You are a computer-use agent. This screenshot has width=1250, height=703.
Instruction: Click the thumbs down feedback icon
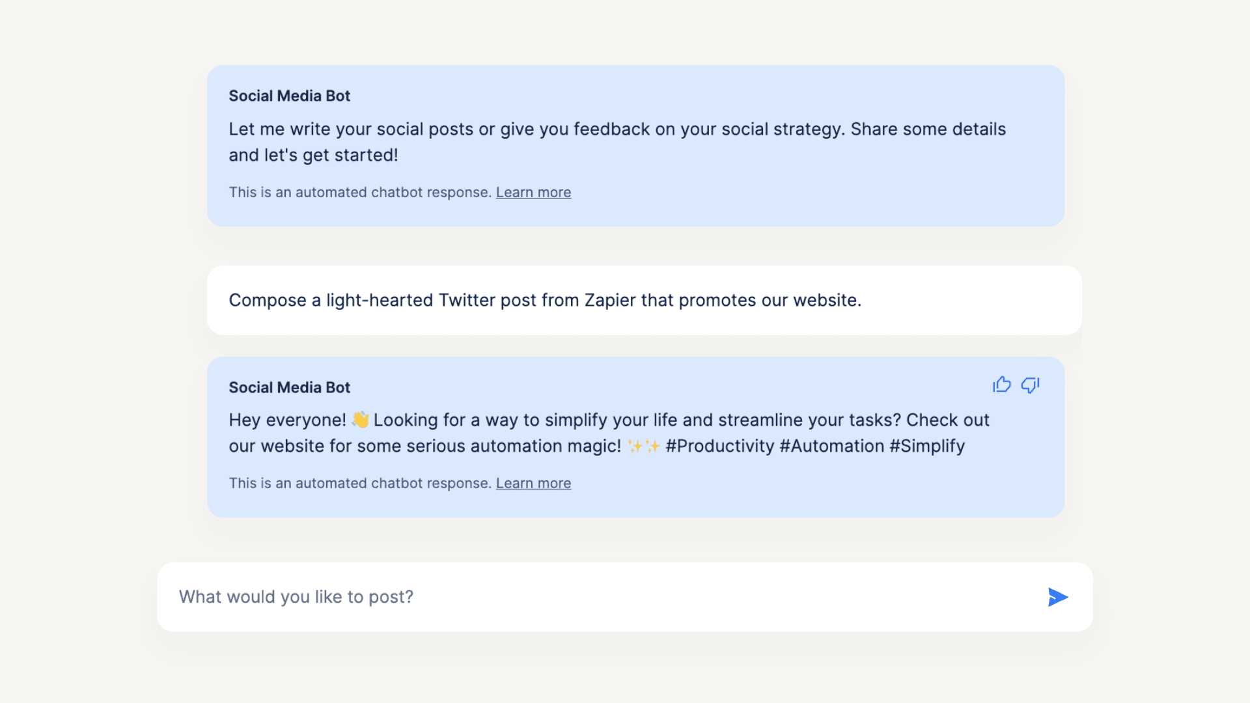1030,385
